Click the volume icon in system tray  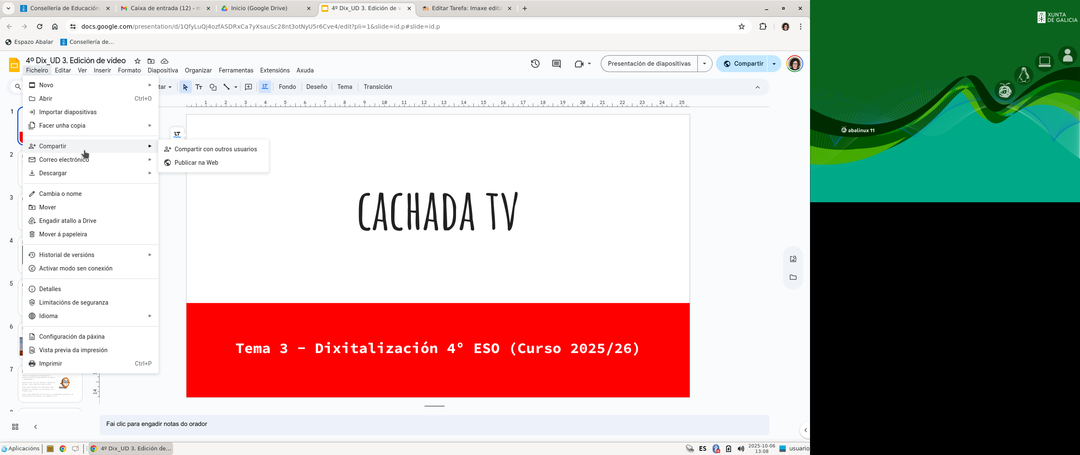tap(741, 449)
